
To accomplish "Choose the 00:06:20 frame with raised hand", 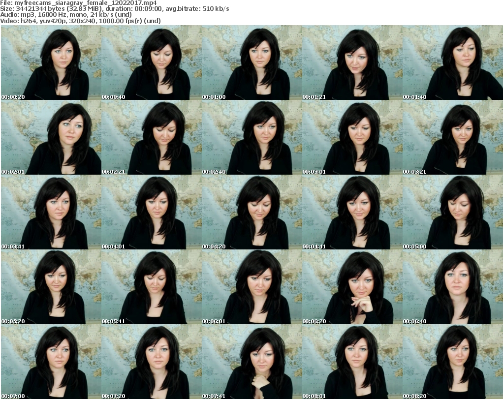I will point(352,287).
